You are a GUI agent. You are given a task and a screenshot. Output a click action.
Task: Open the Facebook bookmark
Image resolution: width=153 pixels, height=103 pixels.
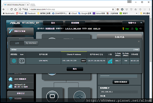tap(30, 13)
